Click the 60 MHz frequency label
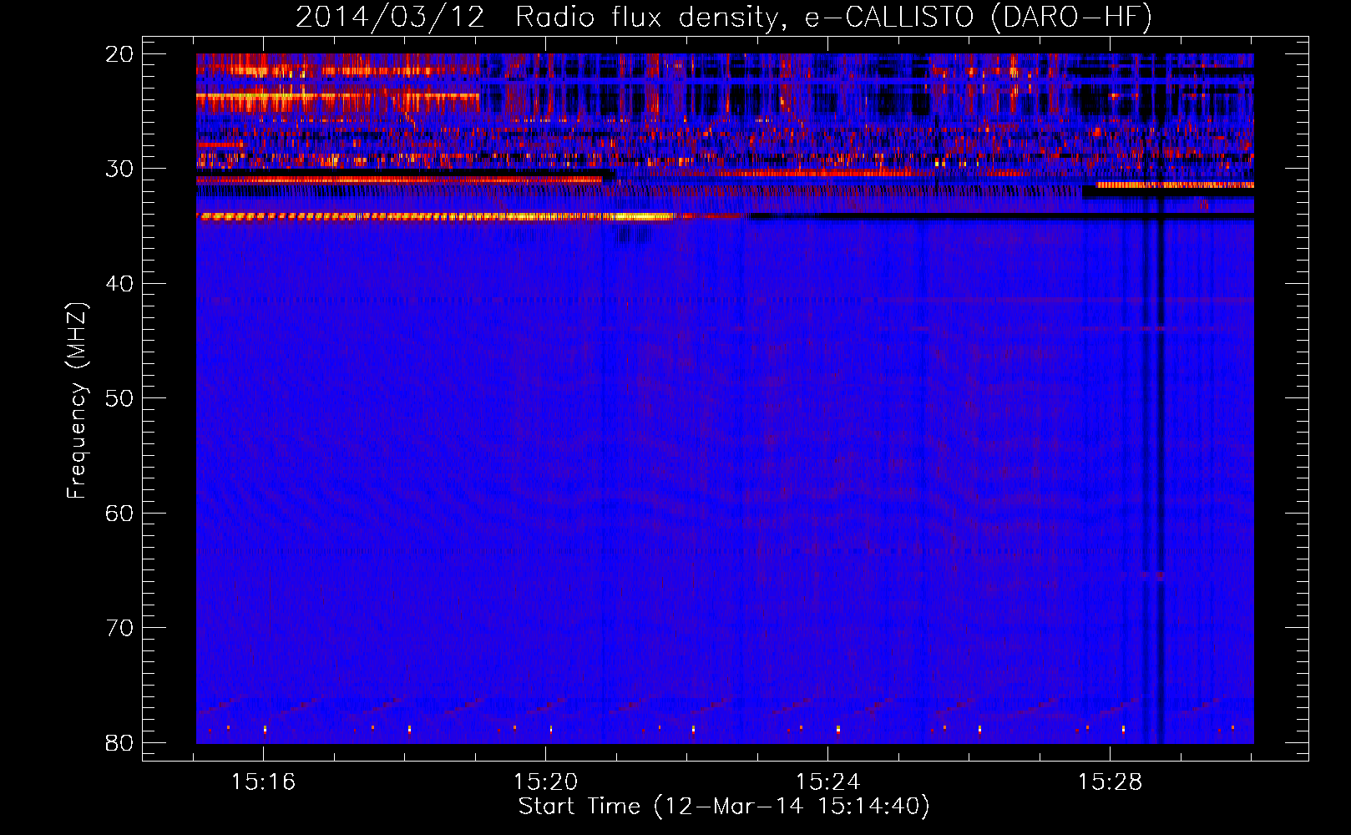Viewport: 1351px width, 835px height. coord(119,513)
